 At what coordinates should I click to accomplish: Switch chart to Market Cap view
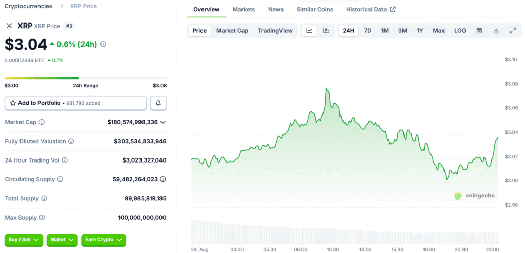point(232,30)
